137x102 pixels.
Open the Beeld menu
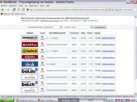21,6
